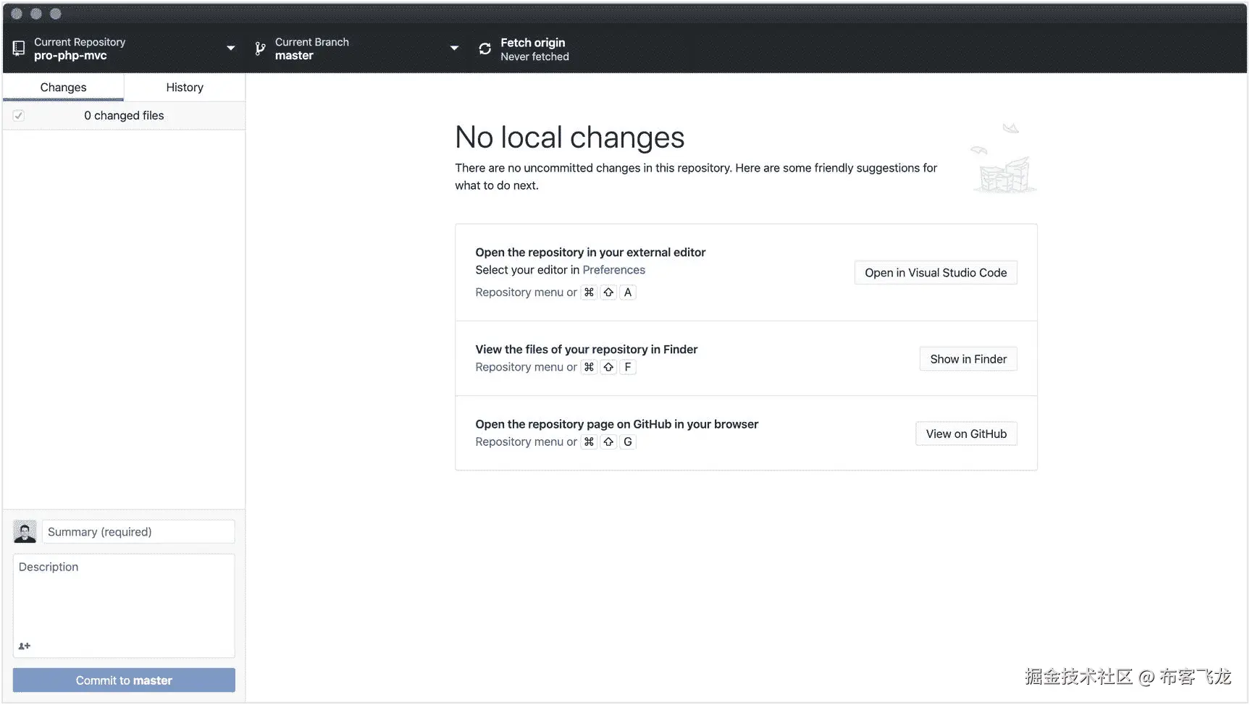This screenshot has height=705, width=1250.
Task: Click the Command key icon for Finder shortcut
Action: 589,367
